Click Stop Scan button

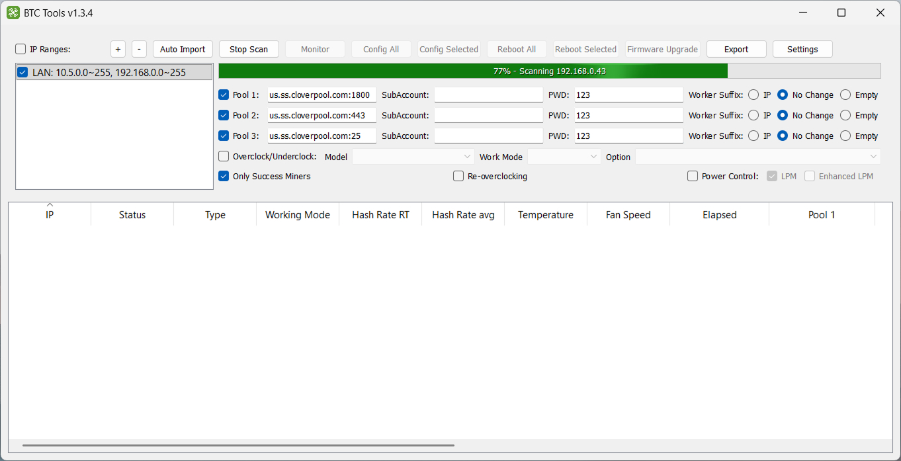249,49
